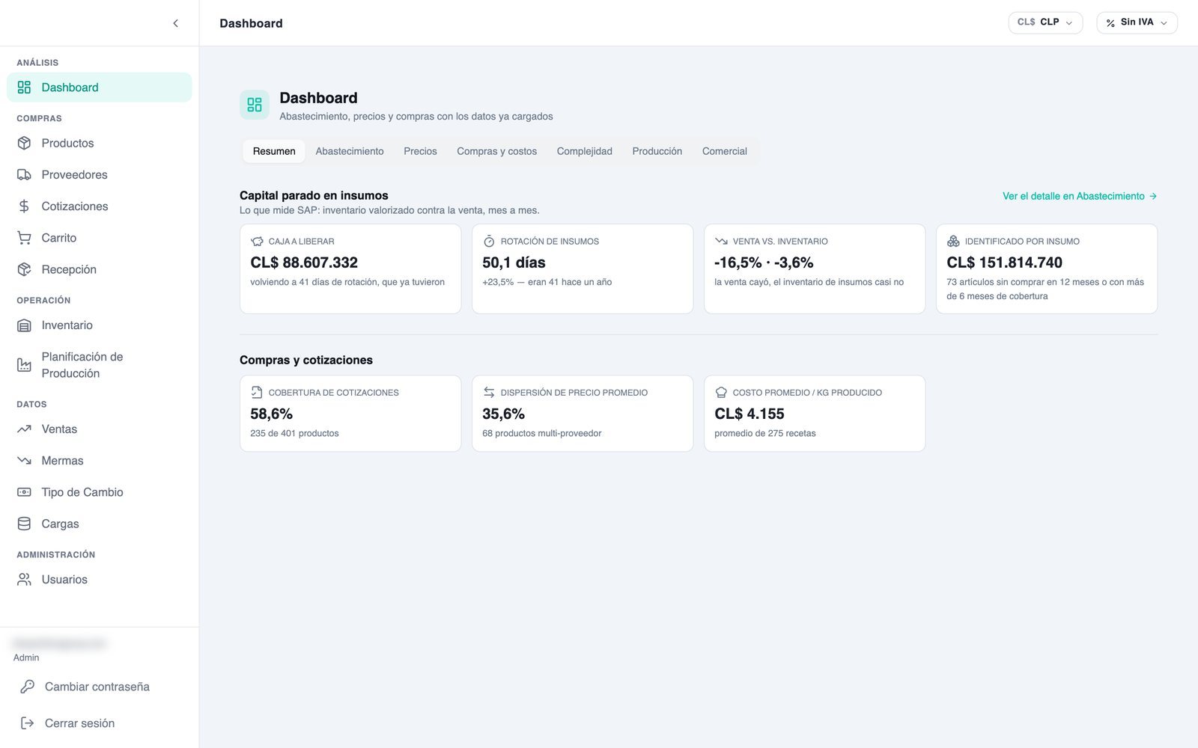Click the text '235 de 401 productos'
This screenshot has height=748, width=1198.
tap(294, 433)
